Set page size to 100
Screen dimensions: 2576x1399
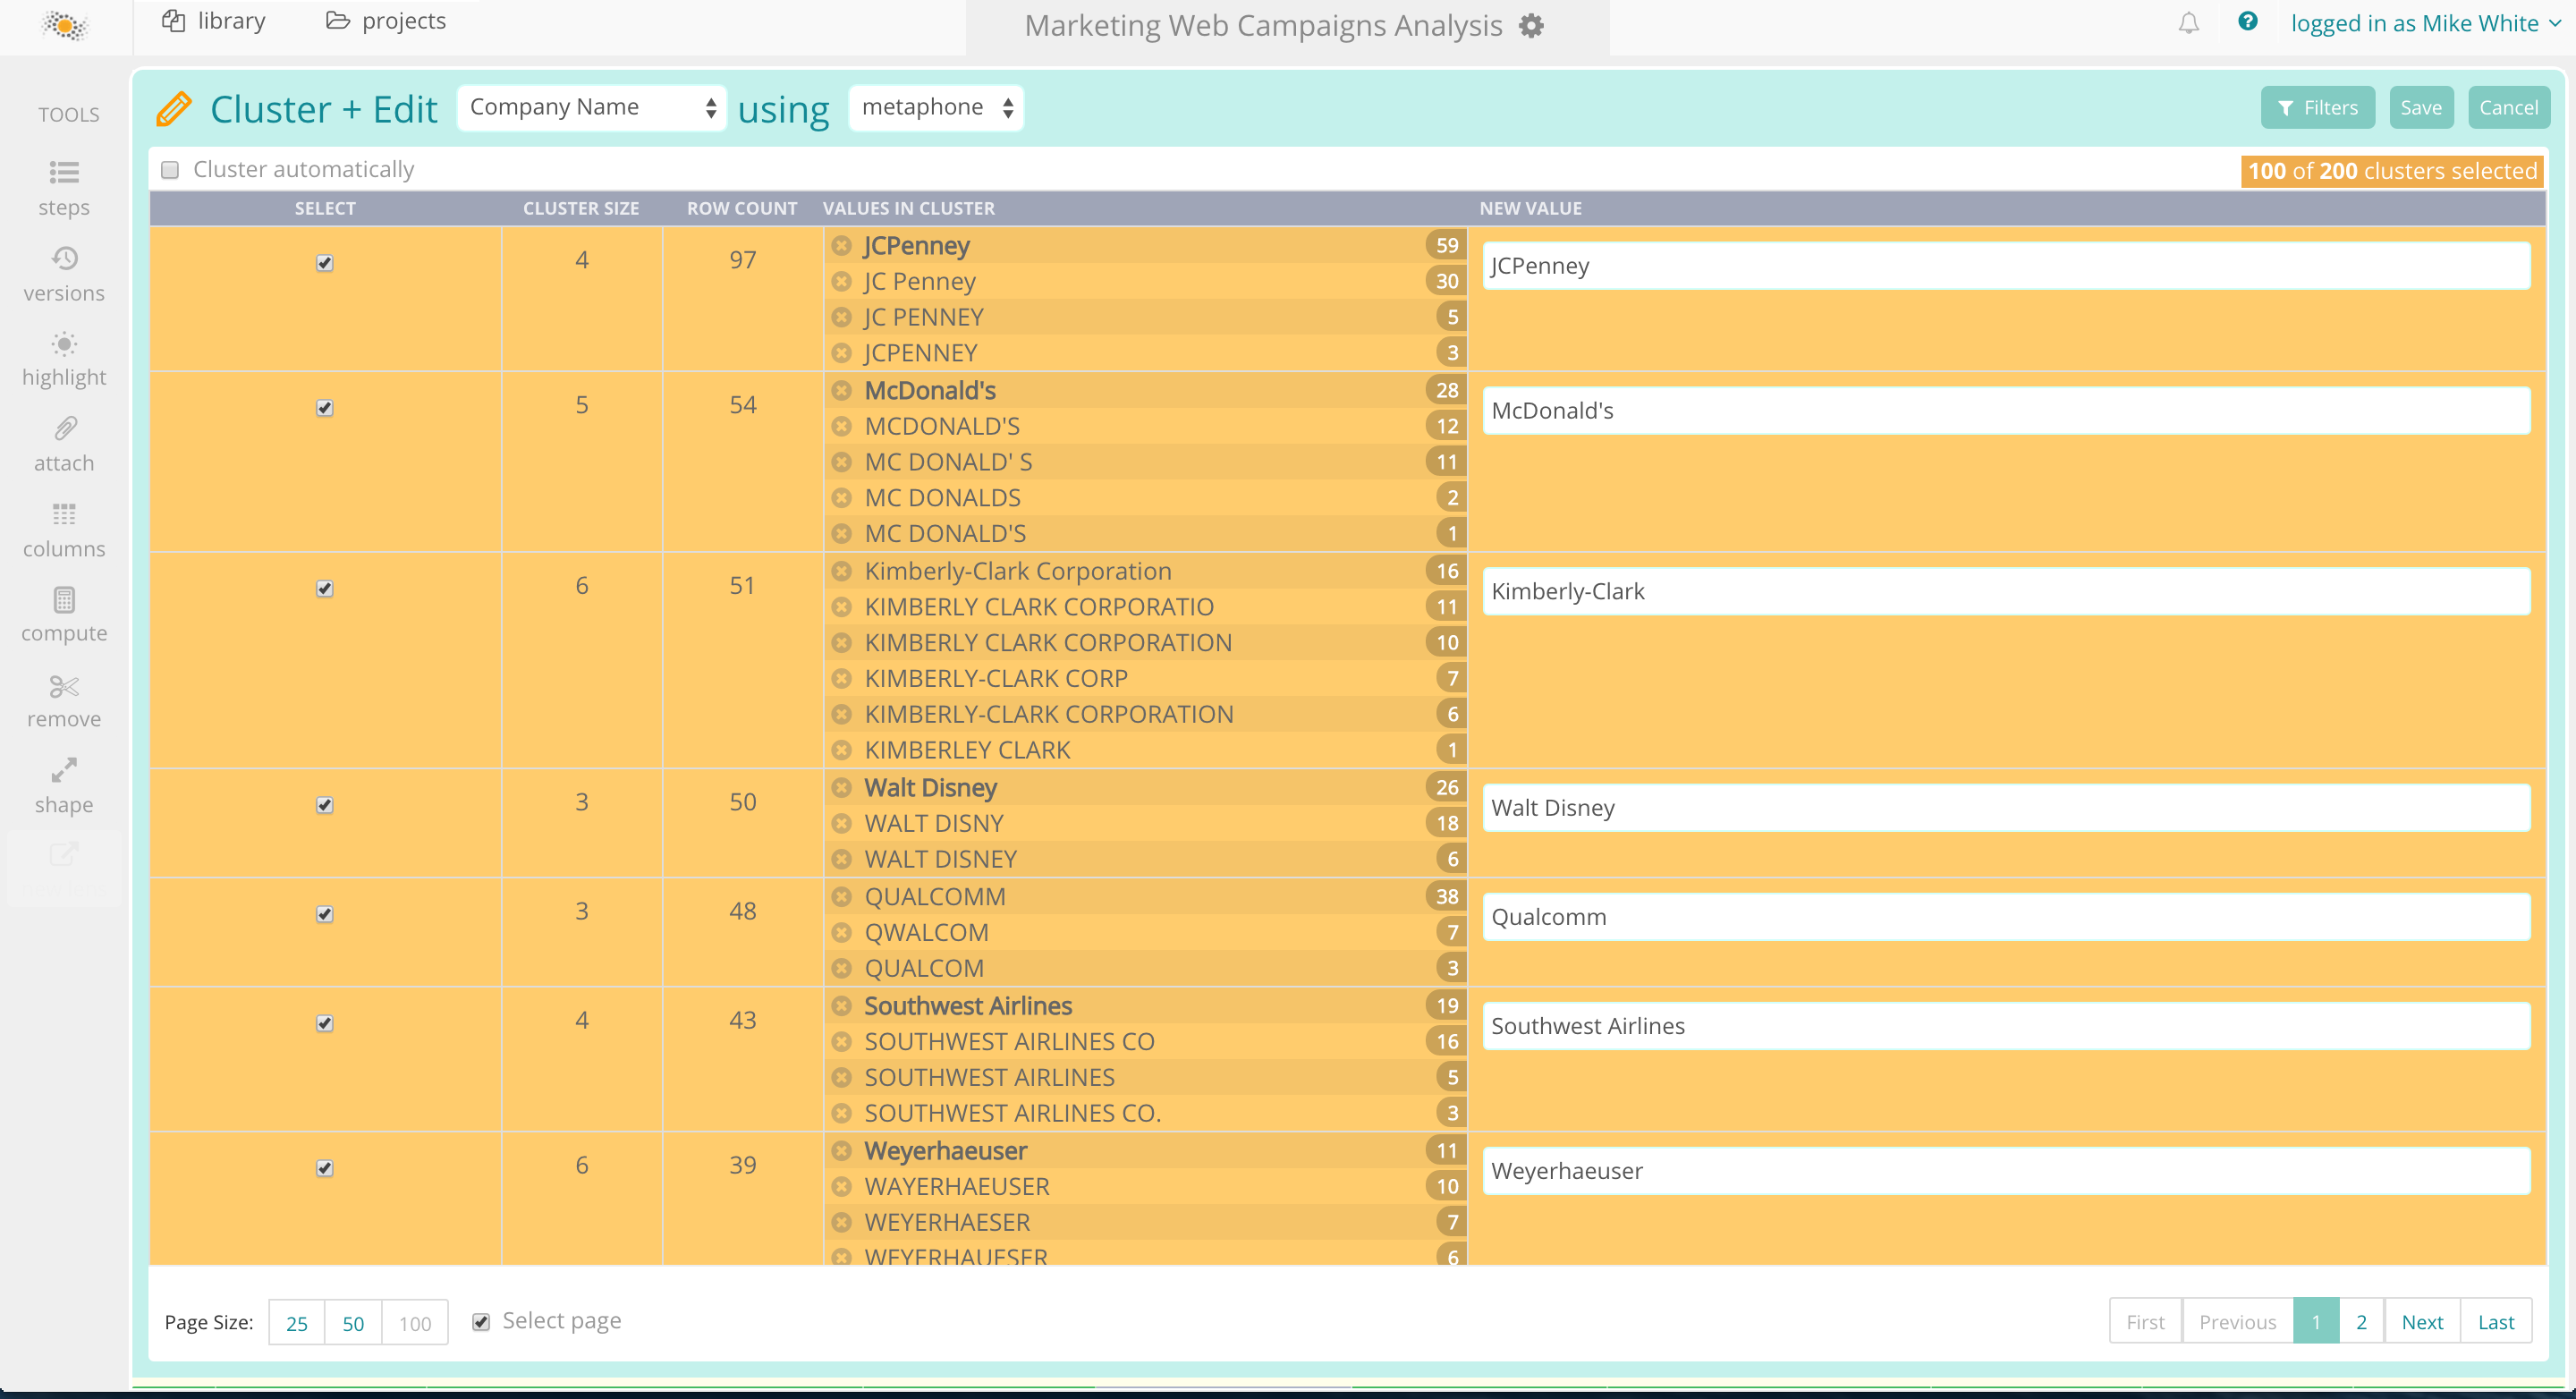tap(415, 1323)
